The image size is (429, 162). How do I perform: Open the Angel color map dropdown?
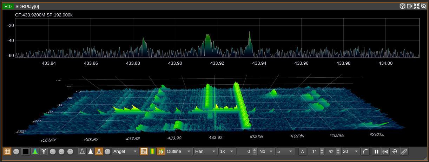(125, 152)
